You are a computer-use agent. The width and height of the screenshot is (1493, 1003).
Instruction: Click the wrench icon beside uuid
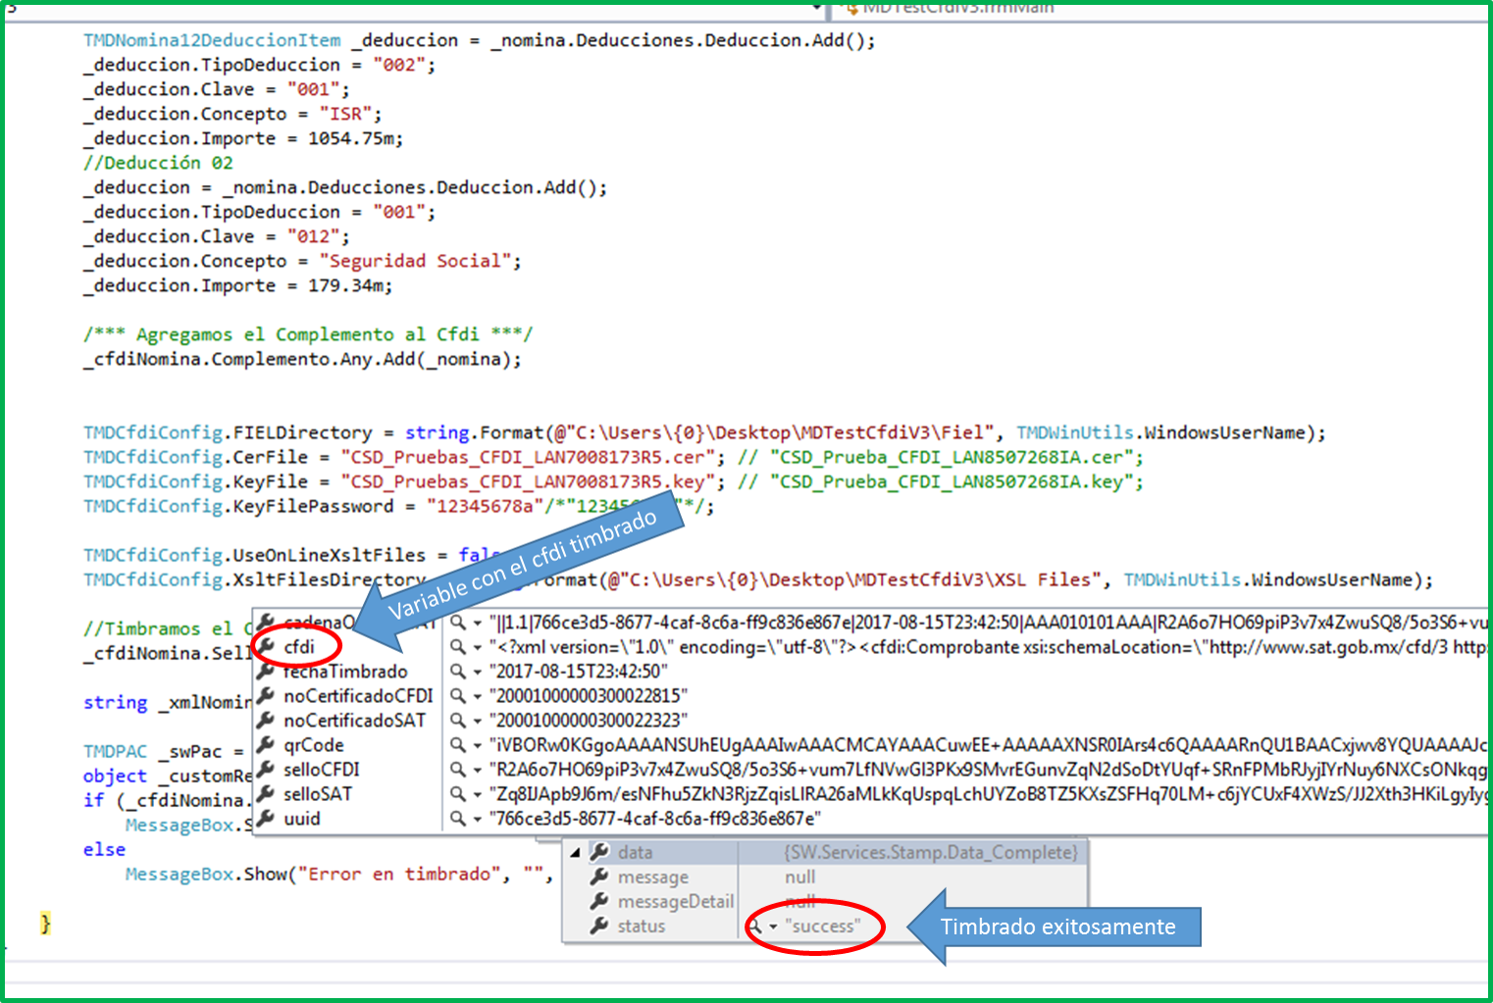(266, 819)
